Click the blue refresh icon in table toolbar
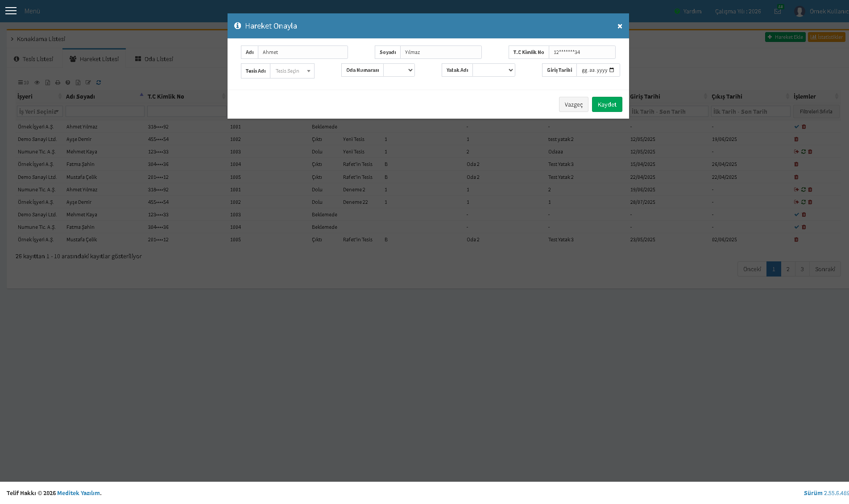This screenshot has width=849, height=504. pyautogui.click(x=99, y=83)
